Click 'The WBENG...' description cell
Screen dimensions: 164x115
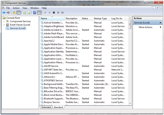tap(73, 95)
